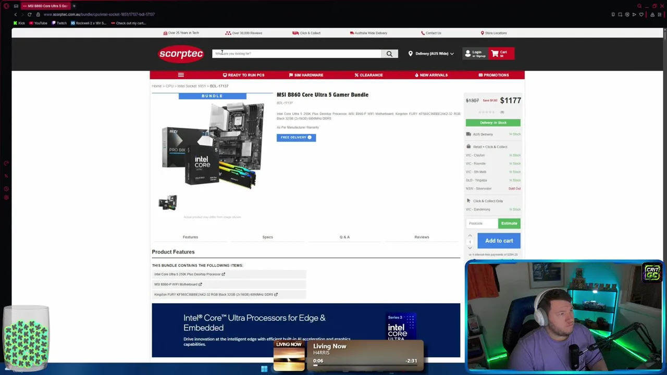Click the padlock site info icon
667x375 pixels.
click(x=38, y=15)
